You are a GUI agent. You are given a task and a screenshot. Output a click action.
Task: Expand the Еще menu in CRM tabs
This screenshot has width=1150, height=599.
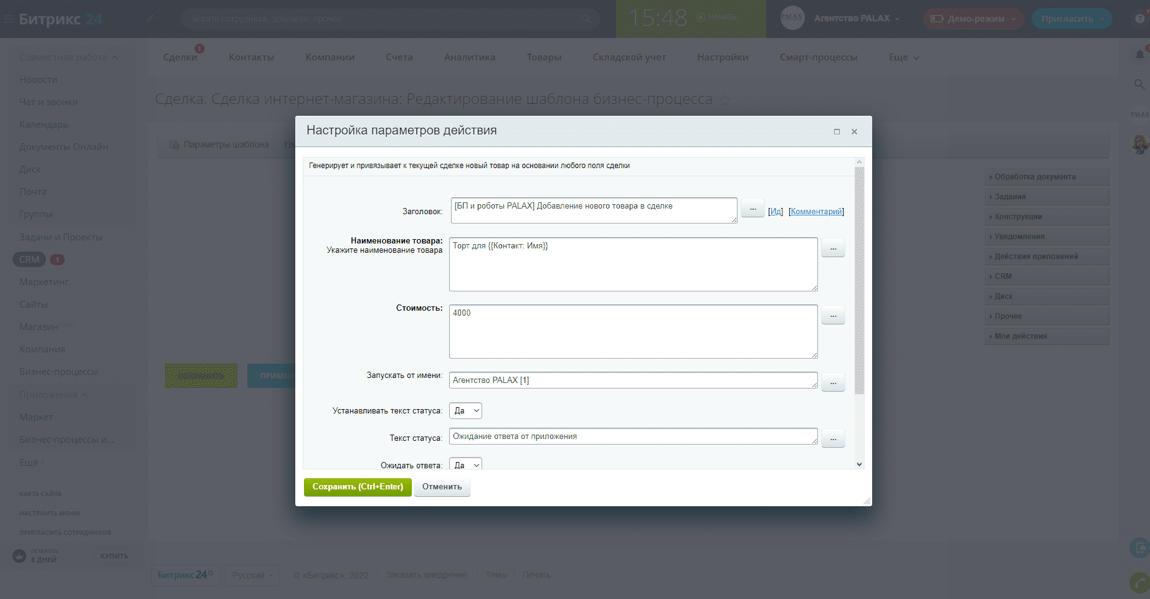click(x=903, y=57)
